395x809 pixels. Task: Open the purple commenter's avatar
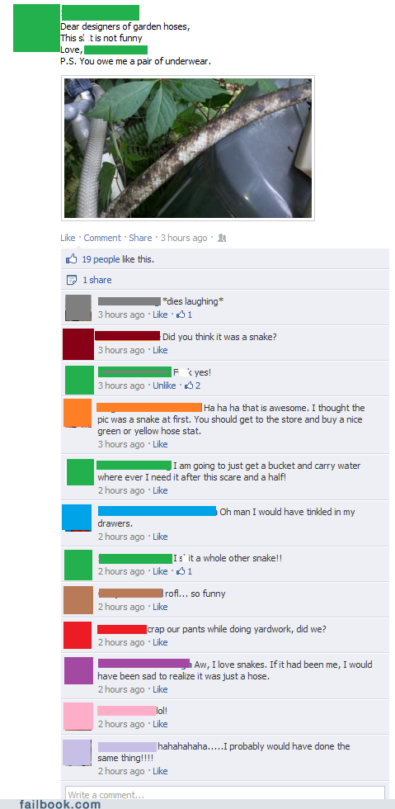tap(78, 670)
